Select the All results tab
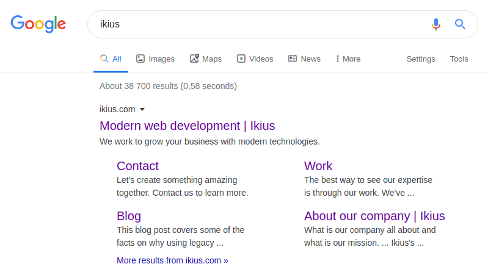This screenshot has height=275, width=488. [x=111, y=59]
